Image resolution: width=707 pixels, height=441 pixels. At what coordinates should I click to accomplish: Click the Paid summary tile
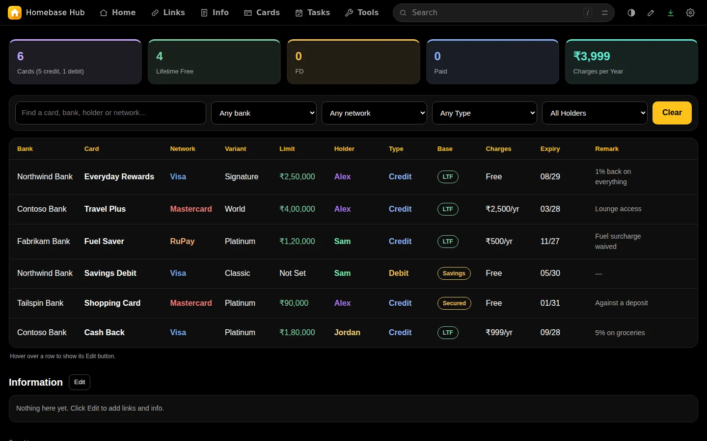pos(492,62)
